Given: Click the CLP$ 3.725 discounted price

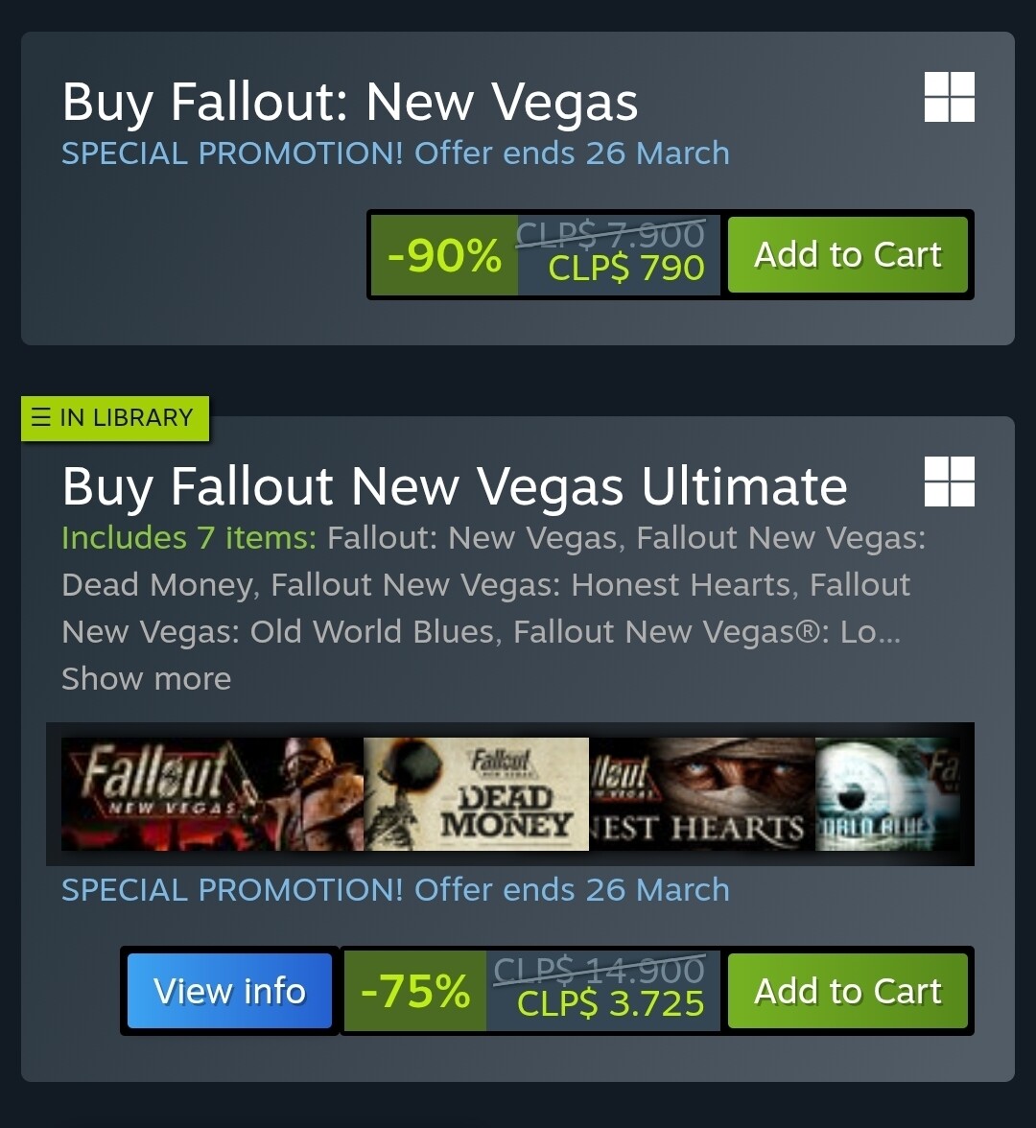Looking at the screenshot, I should coord(610,1004).
